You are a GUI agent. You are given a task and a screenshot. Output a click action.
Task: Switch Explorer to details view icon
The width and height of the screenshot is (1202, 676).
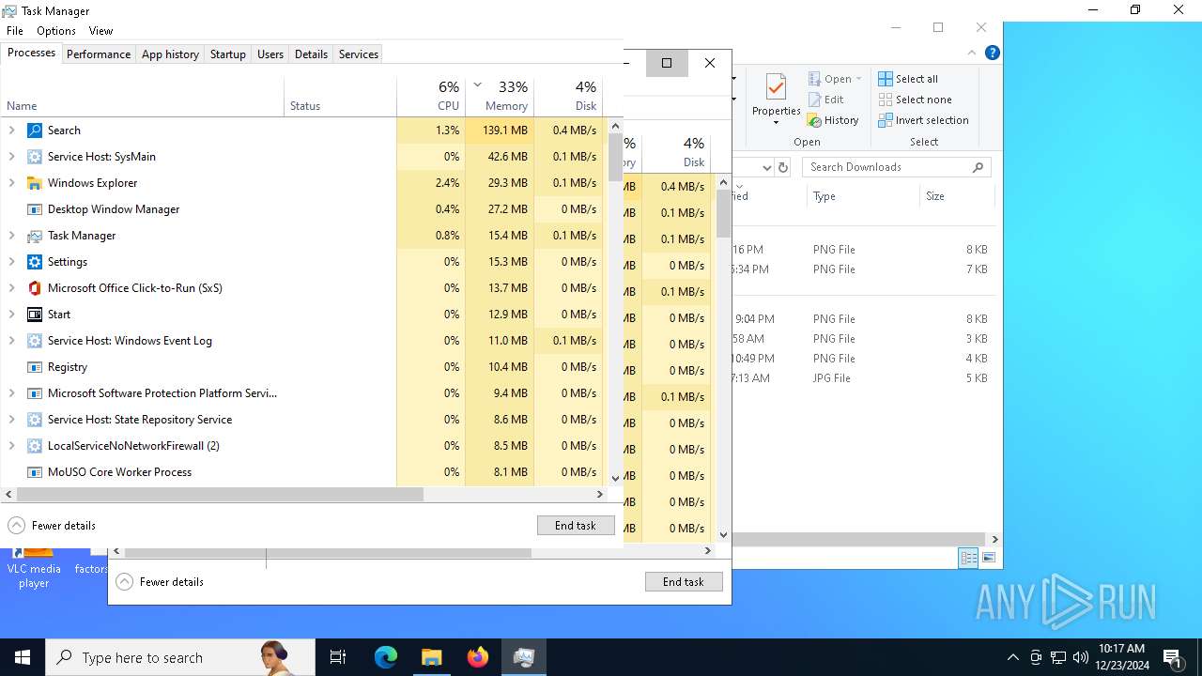(x=968, y=558)
